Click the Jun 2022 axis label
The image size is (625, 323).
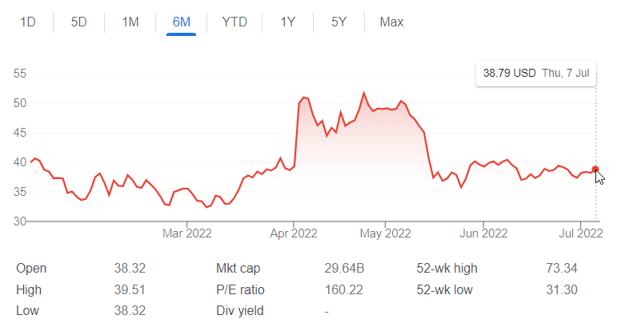coord(484,234)
